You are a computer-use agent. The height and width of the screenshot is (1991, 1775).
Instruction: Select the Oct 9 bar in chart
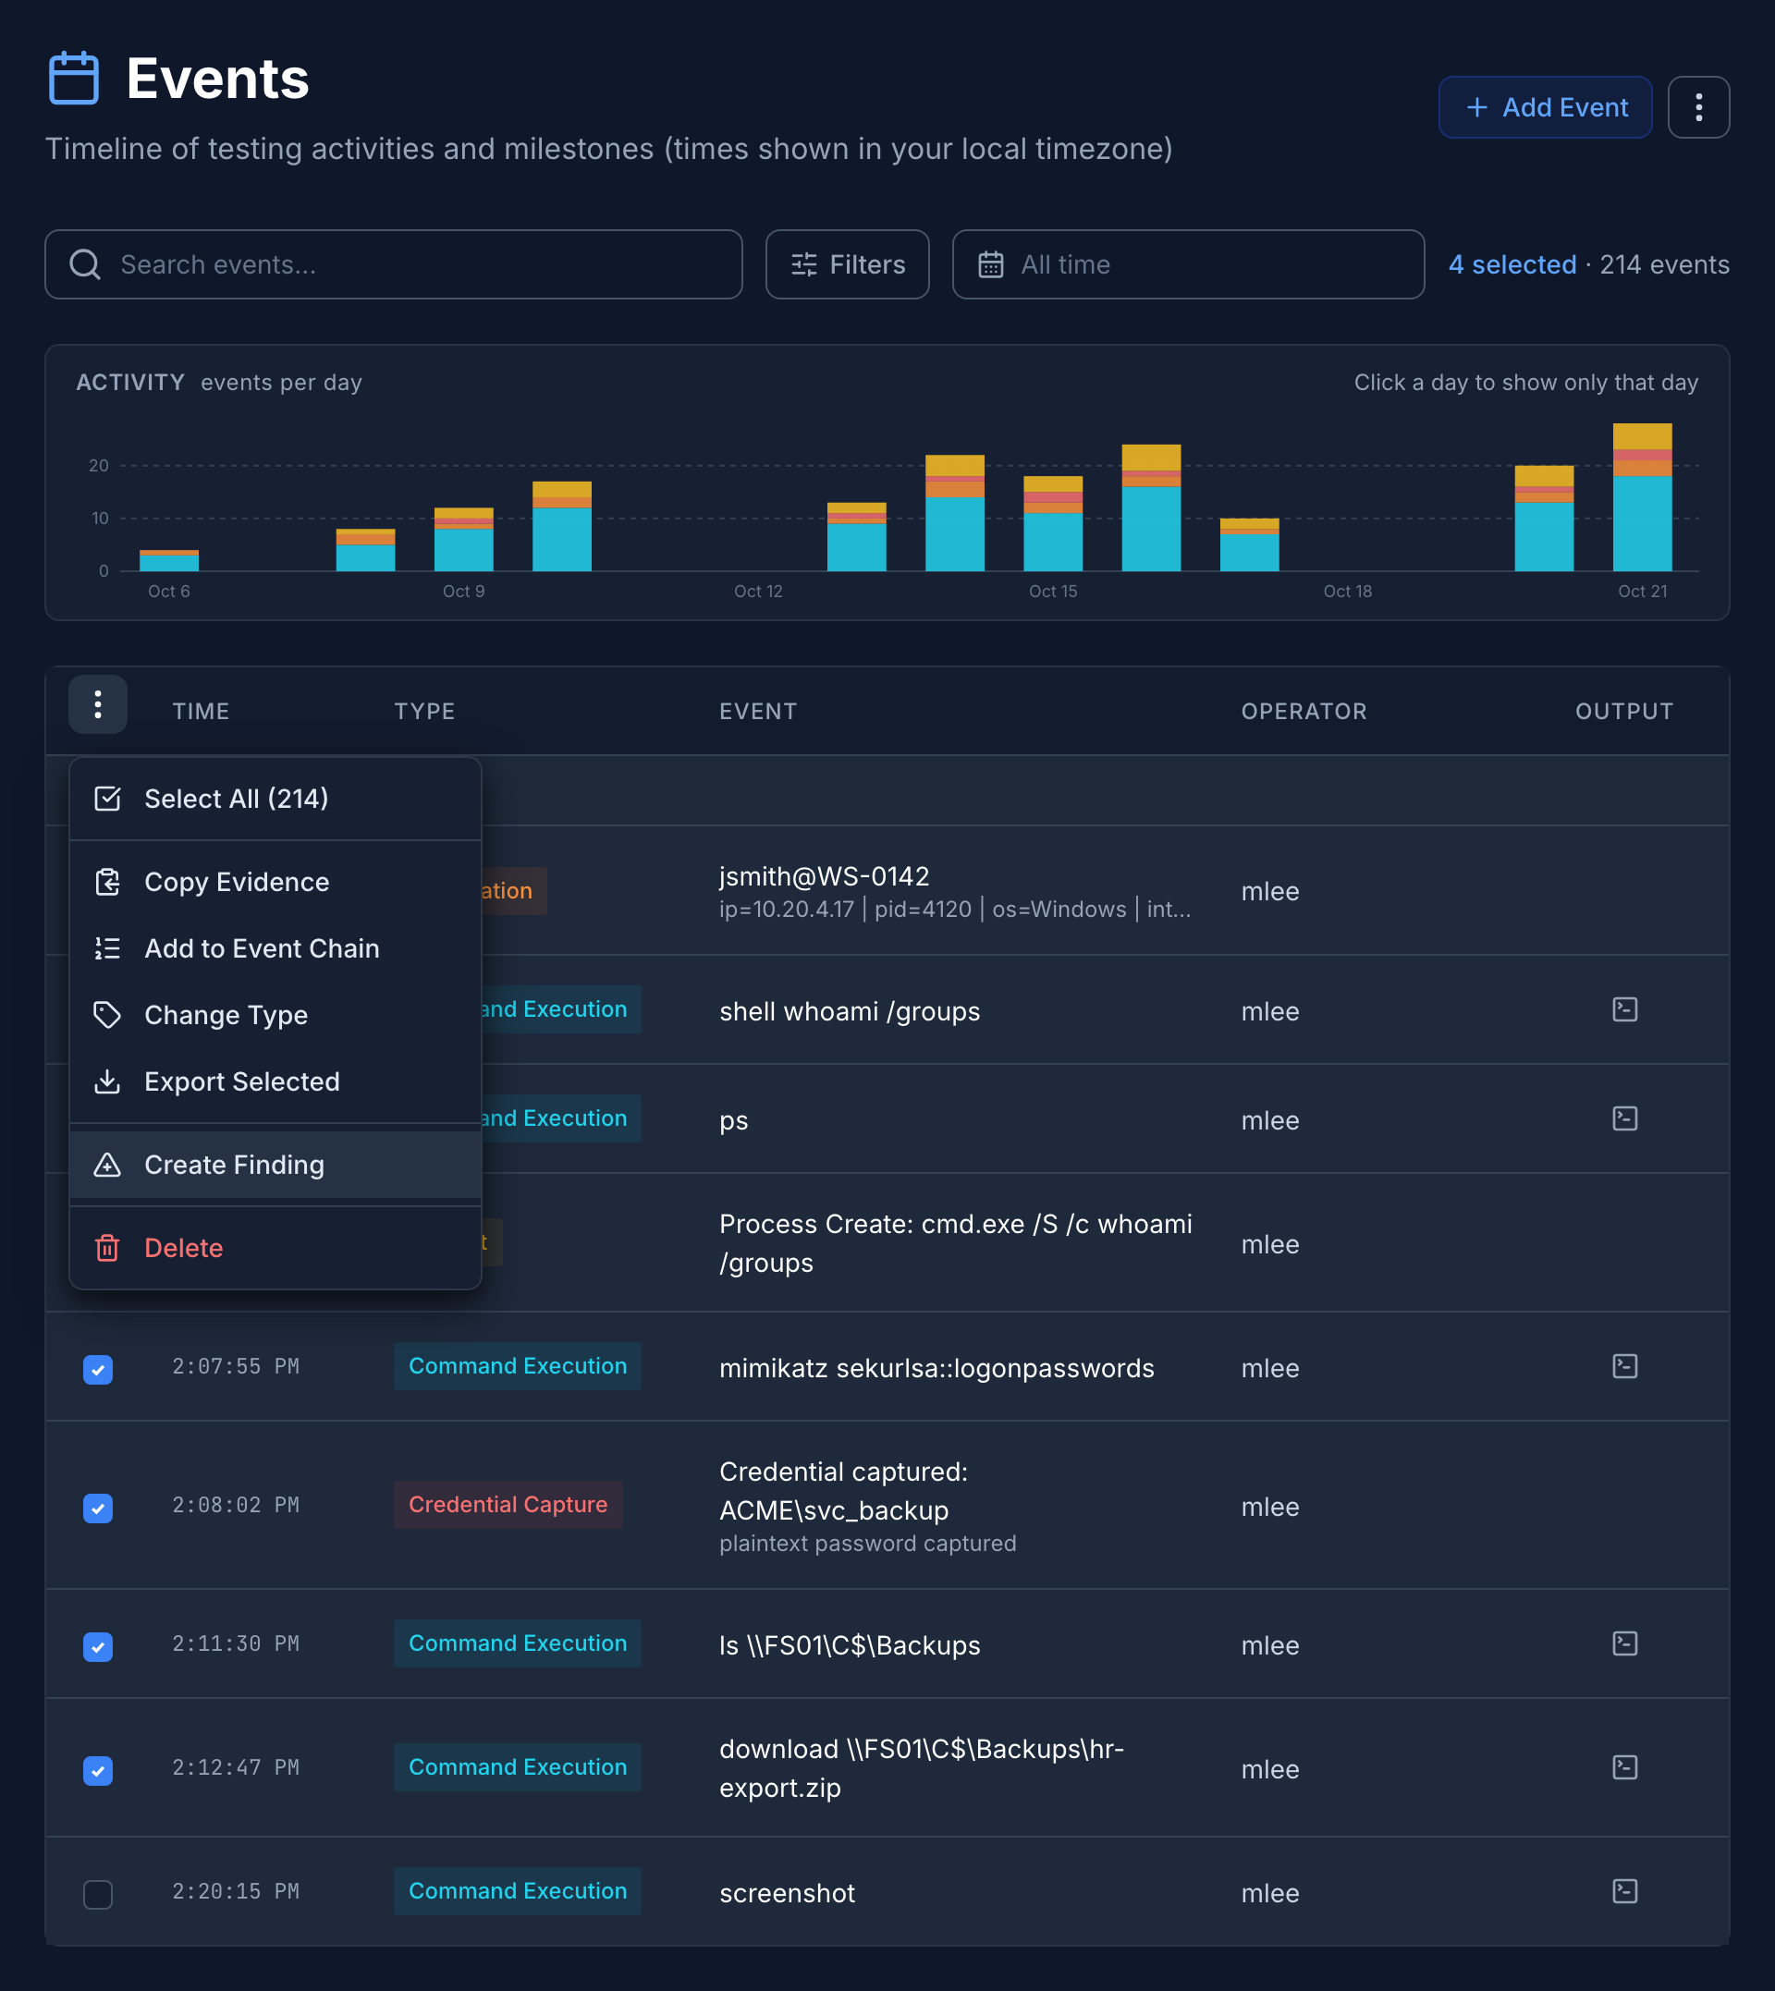point(463,538)
